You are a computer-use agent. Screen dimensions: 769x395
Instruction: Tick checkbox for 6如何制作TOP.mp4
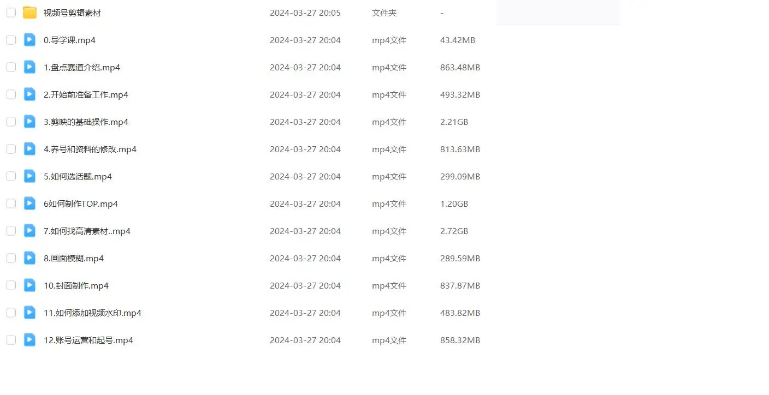click(x=11, y=204)
